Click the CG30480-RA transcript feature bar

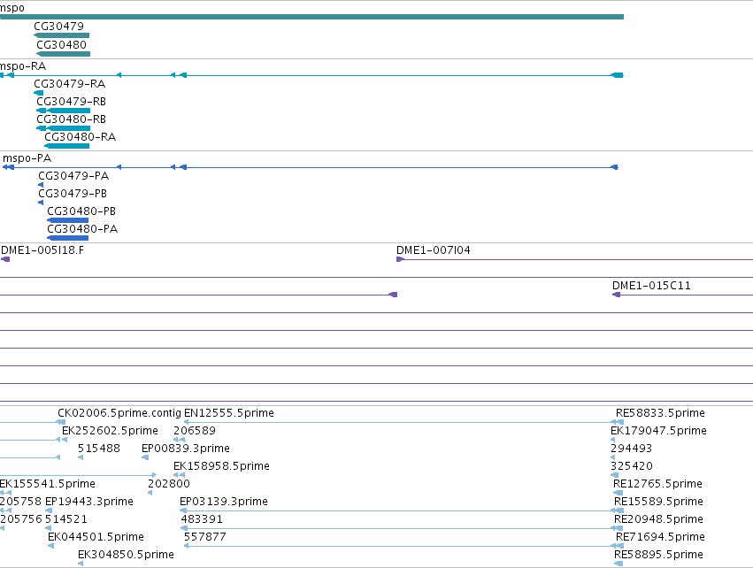67,146
